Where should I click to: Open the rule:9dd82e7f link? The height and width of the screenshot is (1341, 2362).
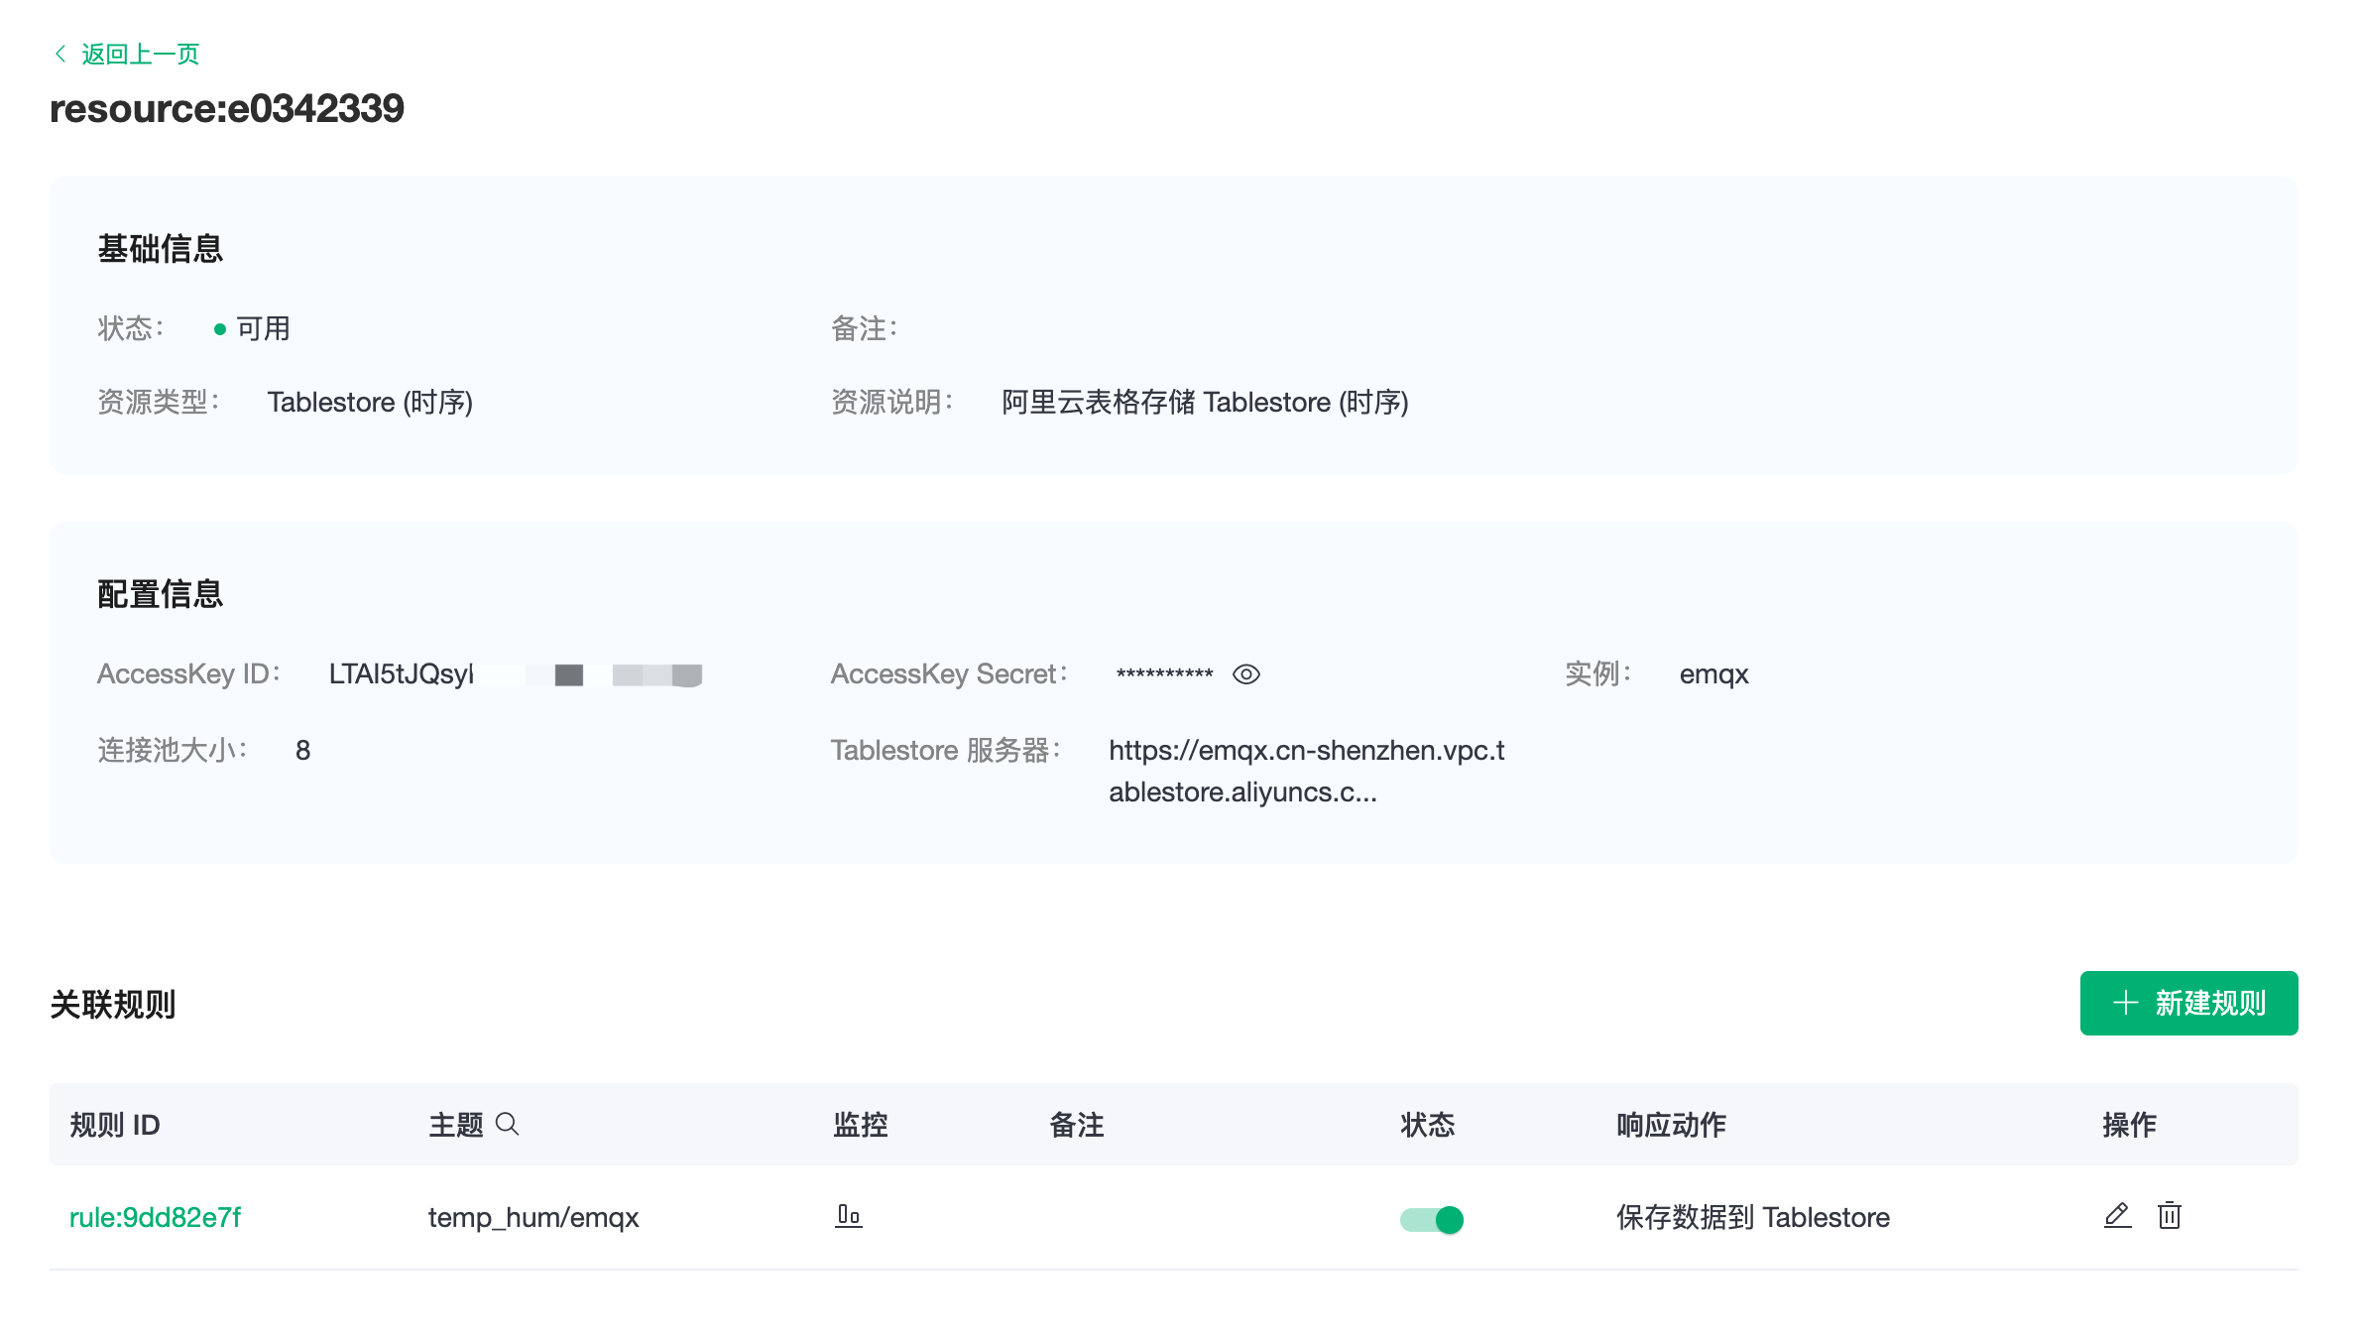pyautogui.click(x=155, y=1217)
